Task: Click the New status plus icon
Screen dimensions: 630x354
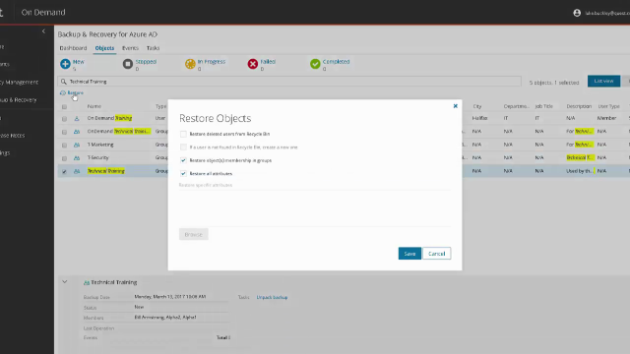Action: pos(65,64)
